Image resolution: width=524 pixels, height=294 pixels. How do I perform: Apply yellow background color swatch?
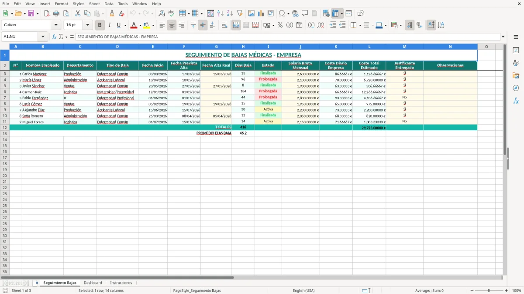tap(147, 25)
